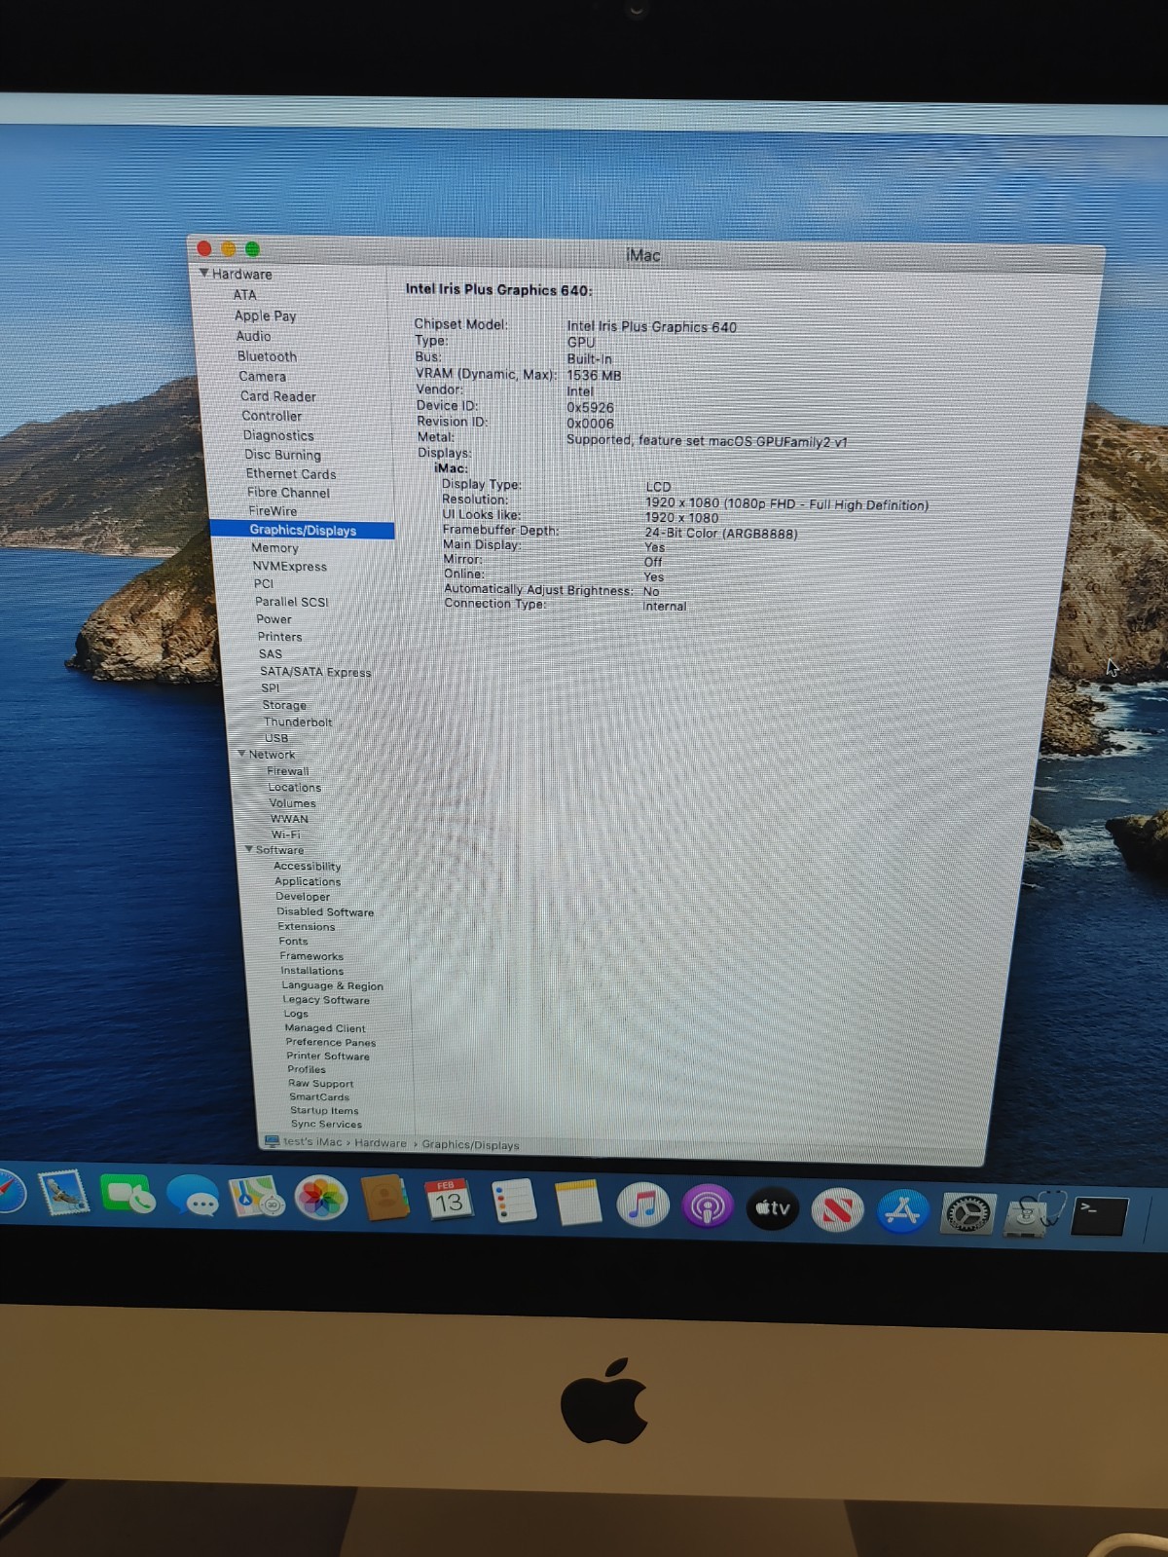Open the Calendar dock icon

pos(449,1201)
